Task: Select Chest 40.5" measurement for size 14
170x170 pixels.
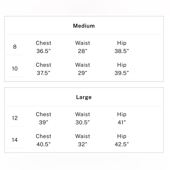Action: pos(43,144)
